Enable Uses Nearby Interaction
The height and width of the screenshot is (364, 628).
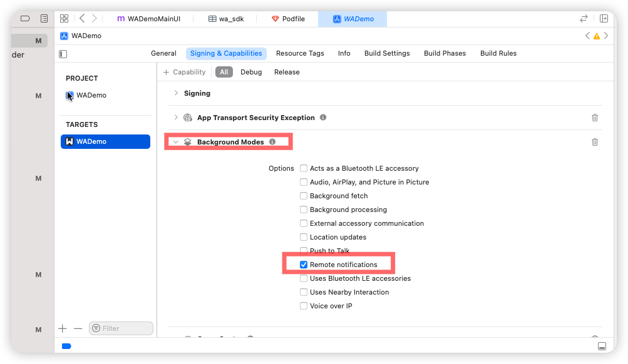304,292
